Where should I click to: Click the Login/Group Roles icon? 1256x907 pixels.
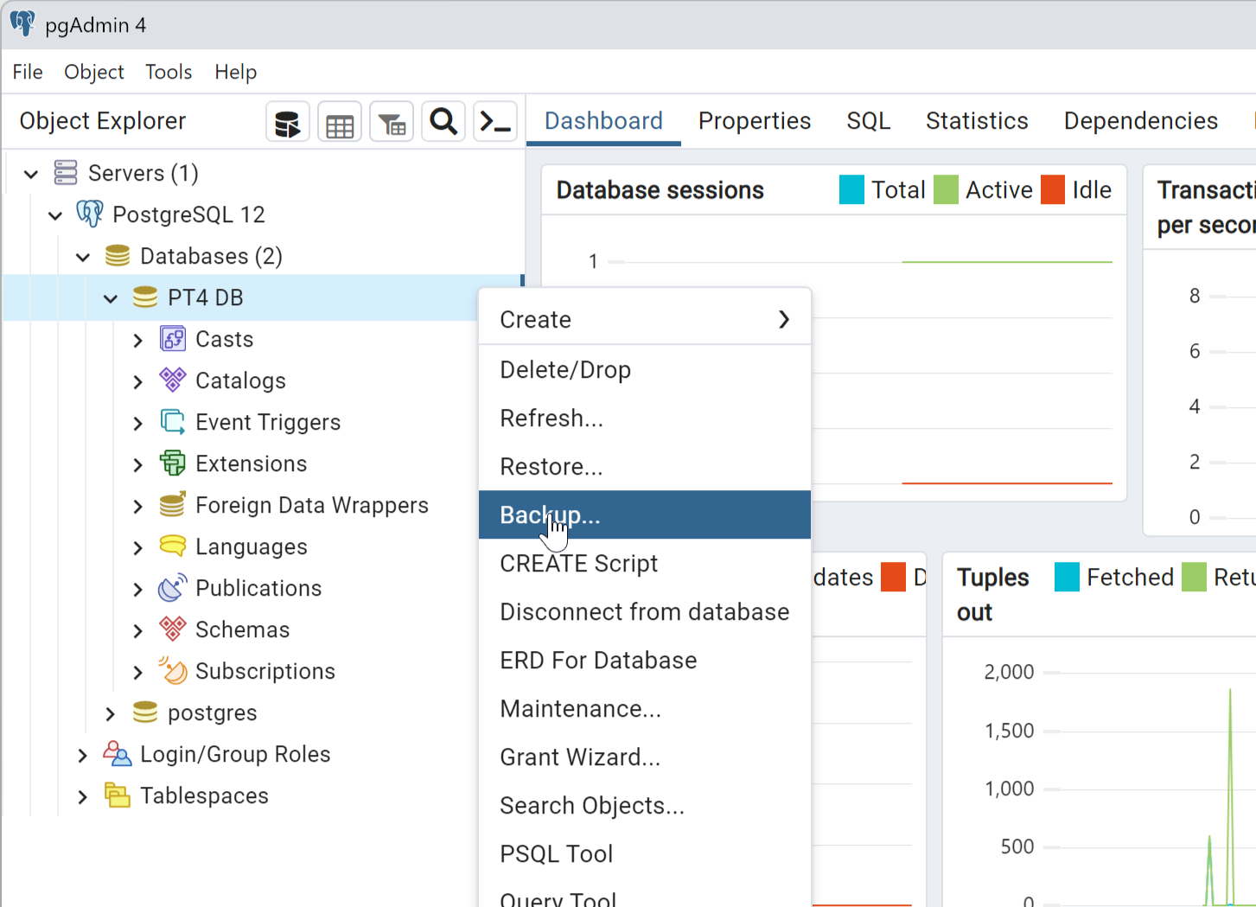coord(118,754)
